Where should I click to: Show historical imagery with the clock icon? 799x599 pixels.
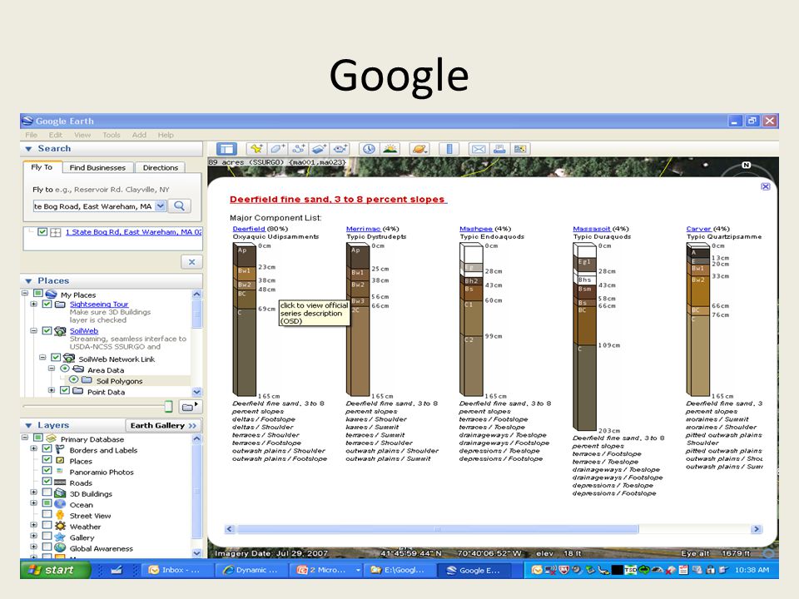369,149
